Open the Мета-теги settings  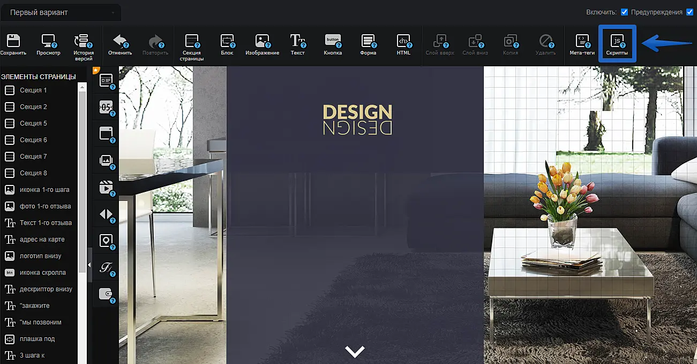[582, 44]
